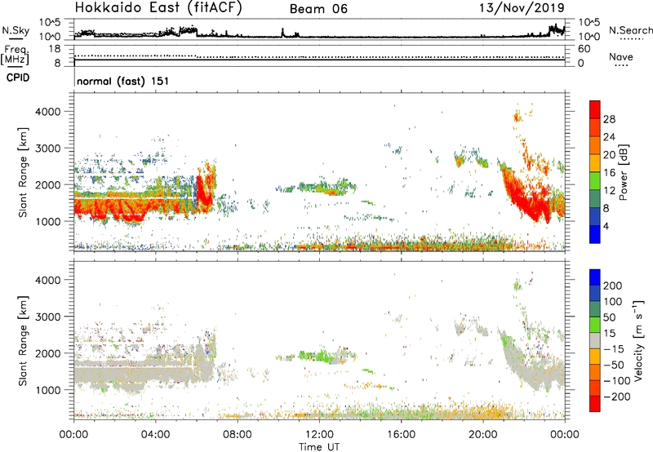653x452 pixels.
Task: Click the noise spike near 10:00 in N.Sky plot
Action: click(x=282, y=32)
